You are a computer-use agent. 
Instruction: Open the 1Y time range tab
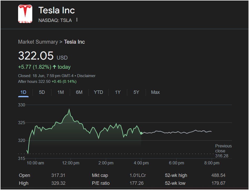(118, 92)
